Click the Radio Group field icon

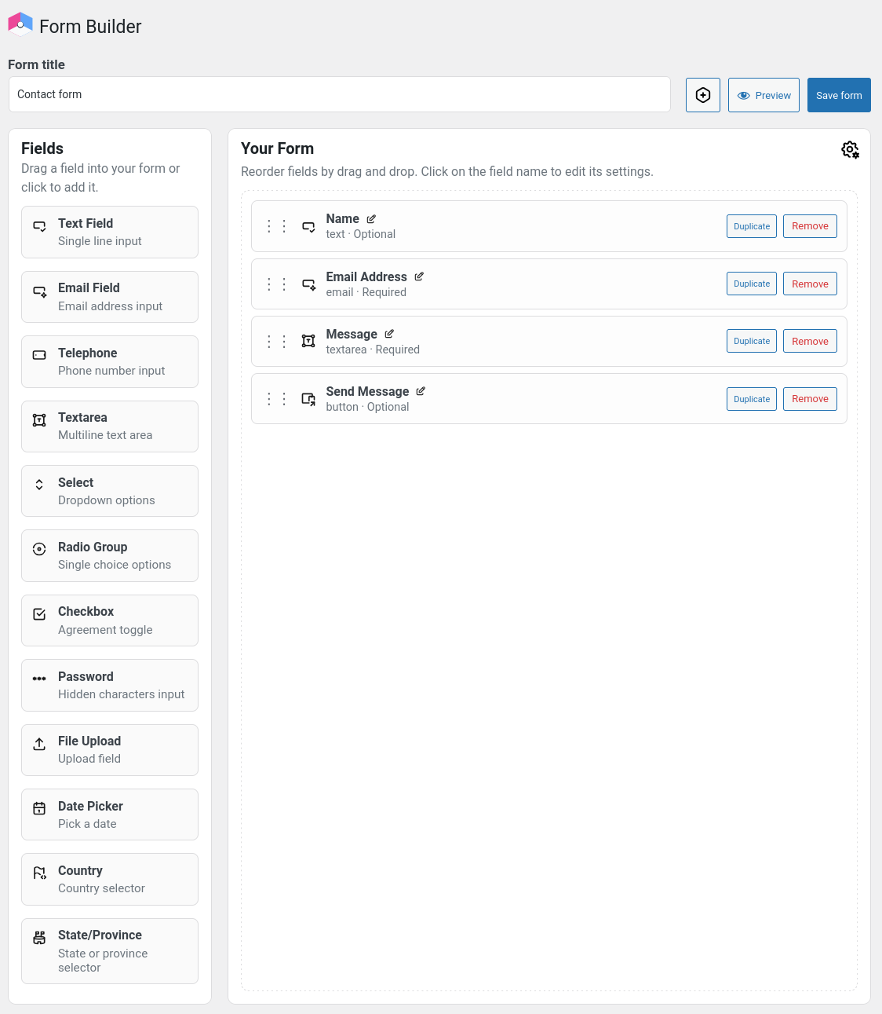point(39,550)
